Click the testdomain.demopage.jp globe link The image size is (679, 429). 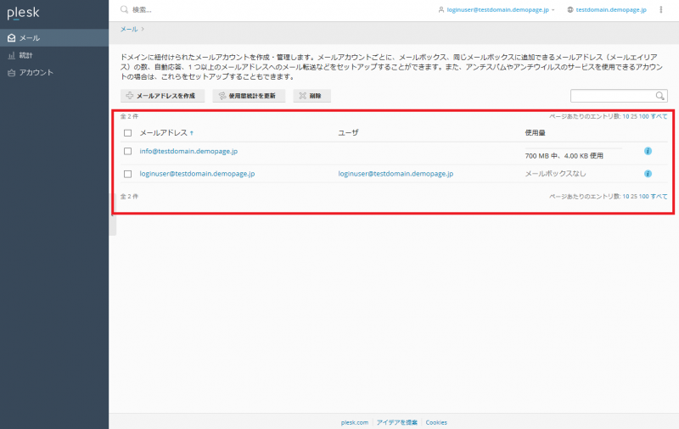coord(606,9)
